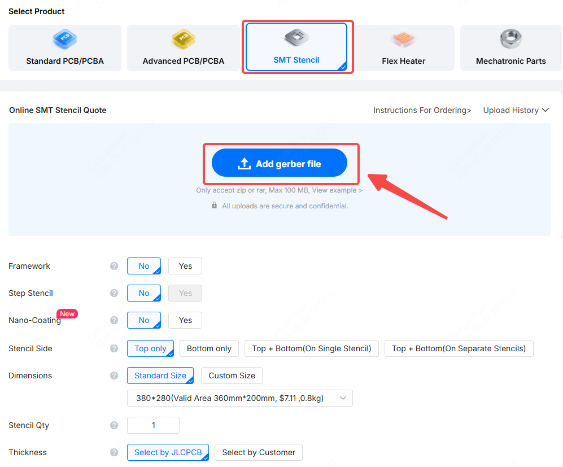Set Framework to No
563x467 pixels.
click(x=144, y=266)
